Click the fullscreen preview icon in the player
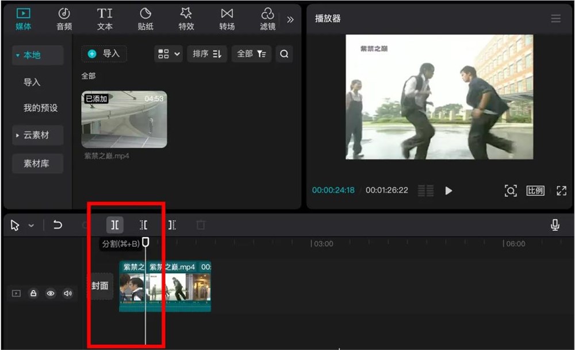 561,191
